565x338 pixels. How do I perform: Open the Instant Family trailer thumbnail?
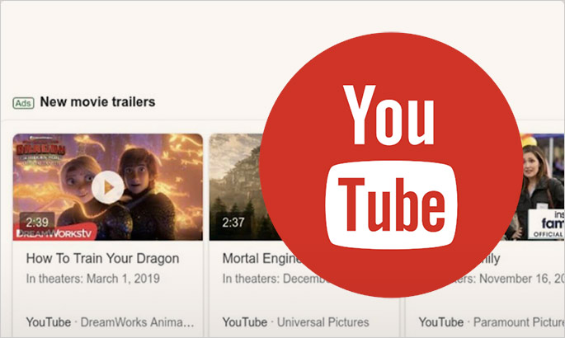point(540,187)
